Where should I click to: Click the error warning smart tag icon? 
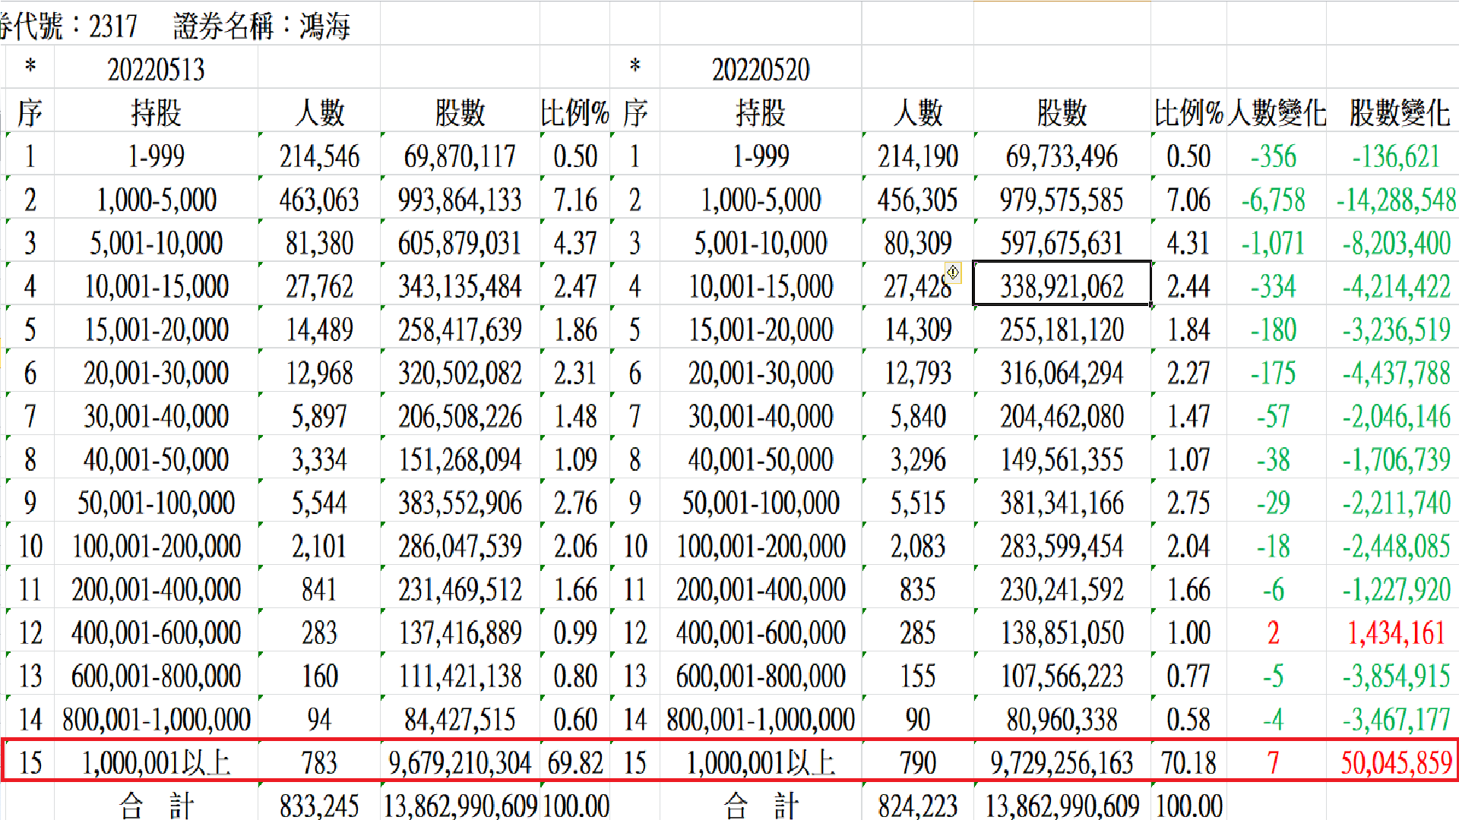click(953, 272)
